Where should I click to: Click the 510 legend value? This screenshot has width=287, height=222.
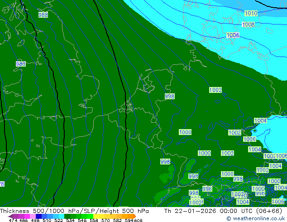[47, 220]
